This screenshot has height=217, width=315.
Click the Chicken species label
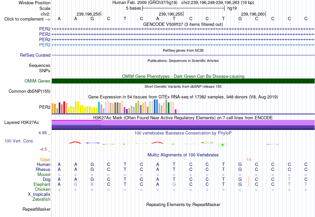(x=42, y=189)
